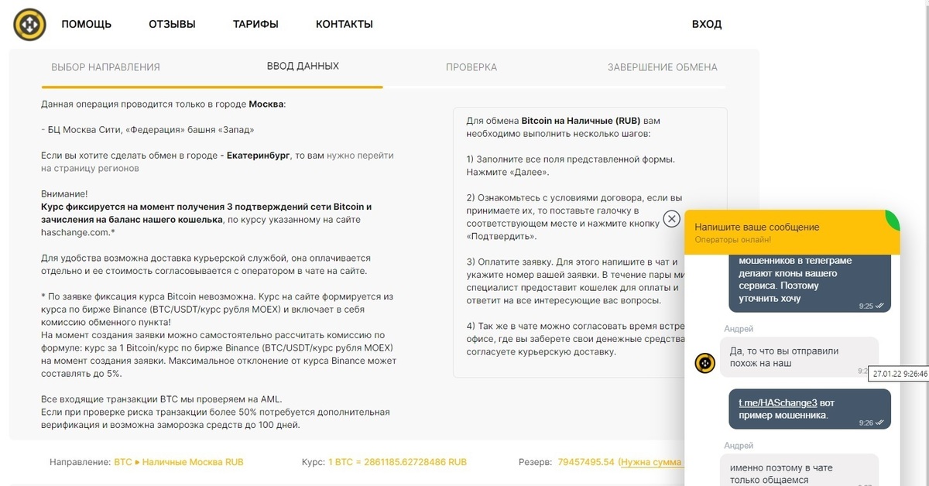The height and width of the screenshot is (486, 929).
Task: Click the operator avatar icon next to Андрей's message
Action: click(704, 362)
